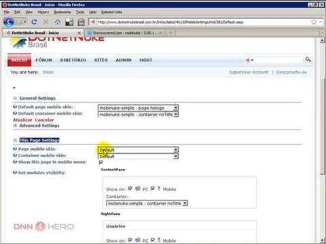326x244 pixels.
Task: Open the File menu
Action: pos(7,12)
